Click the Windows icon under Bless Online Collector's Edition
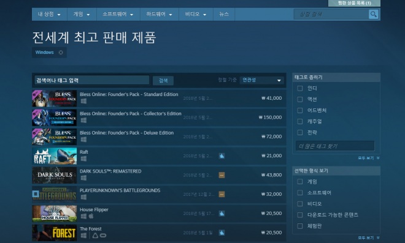405x243 pixels. (83, 121)
